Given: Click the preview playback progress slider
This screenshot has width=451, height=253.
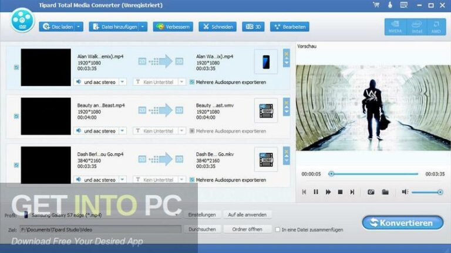Looking at the screenshot, I should click(374, 174).
